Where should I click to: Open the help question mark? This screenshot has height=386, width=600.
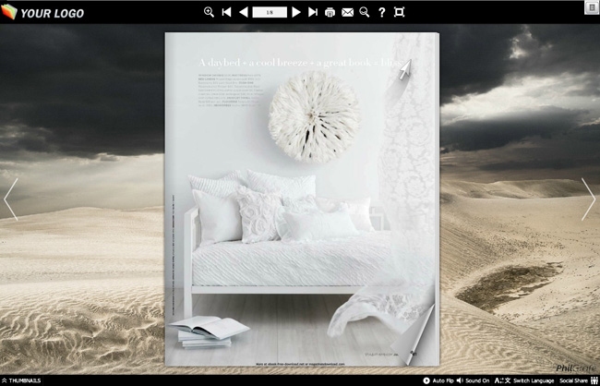coord(381,12)
